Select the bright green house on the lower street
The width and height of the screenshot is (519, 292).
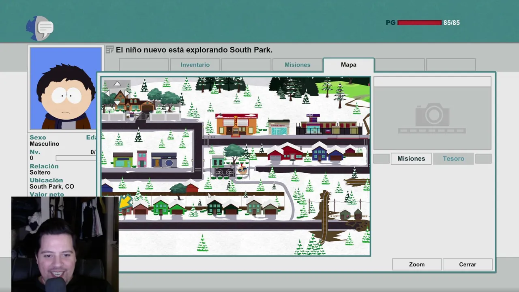(160, 206)
